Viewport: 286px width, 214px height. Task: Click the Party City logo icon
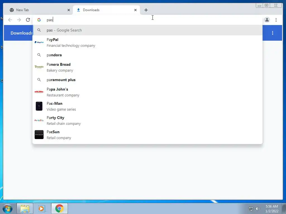(39, 120)
